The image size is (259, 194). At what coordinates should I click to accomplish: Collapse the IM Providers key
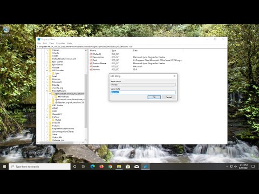[47, 71]
